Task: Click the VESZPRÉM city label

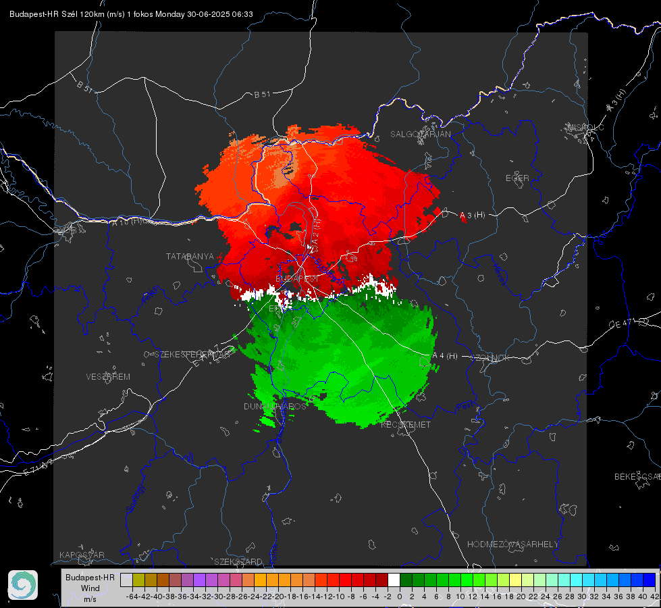Action: [108, 377]
